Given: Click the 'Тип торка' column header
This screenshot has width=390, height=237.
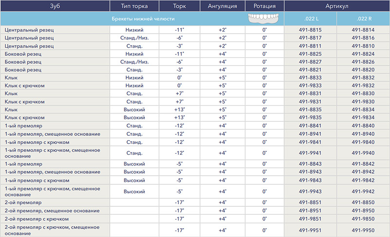Looking at the screenshot, I should tap(135, 6).
